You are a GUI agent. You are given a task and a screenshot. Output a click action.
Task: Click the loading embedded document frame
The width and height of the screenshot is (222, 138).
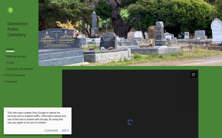[x=130, y=104]
